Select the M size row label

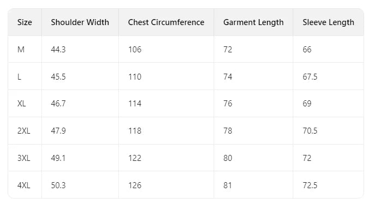pyautogui.click(x=21, y=50)
